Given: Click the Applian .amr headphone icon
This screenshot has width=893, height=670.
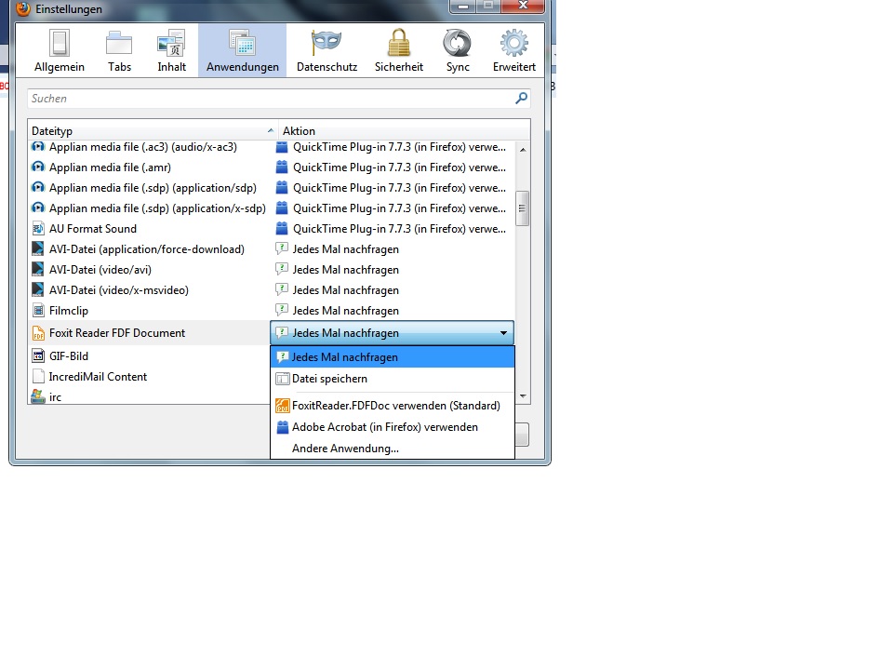Looking at the screenshot, I should point(38,167).
